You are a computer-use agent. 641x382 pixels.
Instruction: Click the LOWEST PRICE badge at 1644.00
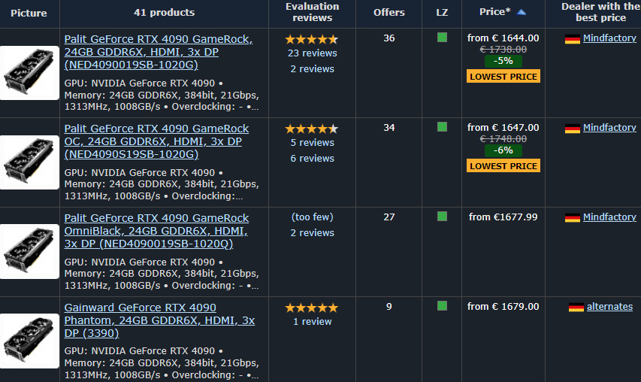point(503,77)
